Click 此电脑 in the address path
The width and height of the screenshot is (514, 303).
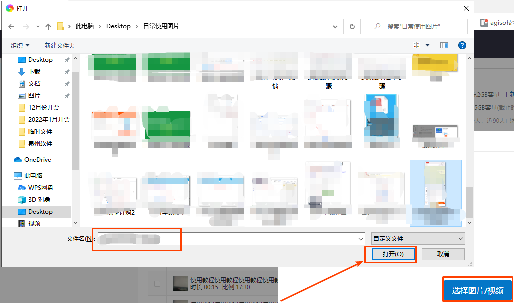(x=84, y=26)
